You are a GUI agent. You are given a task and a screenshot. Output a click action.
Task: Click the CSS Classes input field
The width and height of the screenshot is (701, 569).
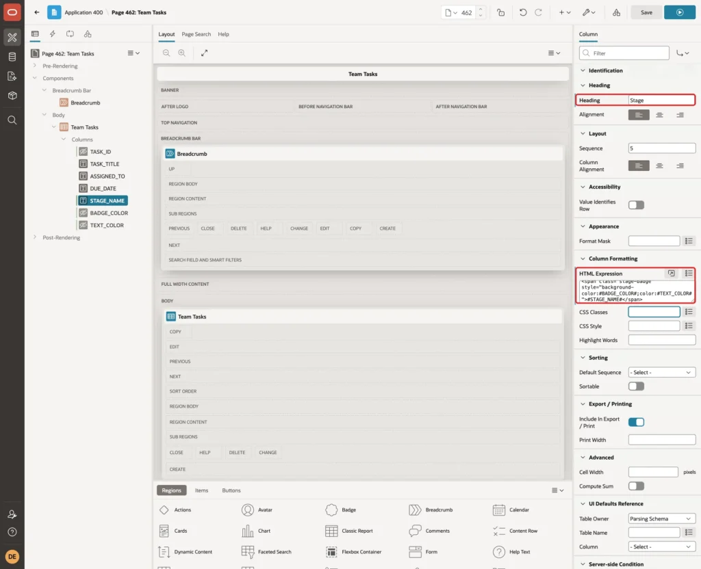coord(654,312)
